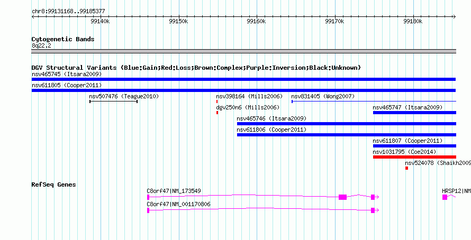Viewport: 471px width, 240px height.
Task: Click the nsv465746 (Itsara2009) blue gain bar
Action: click(x=346, y=124)
